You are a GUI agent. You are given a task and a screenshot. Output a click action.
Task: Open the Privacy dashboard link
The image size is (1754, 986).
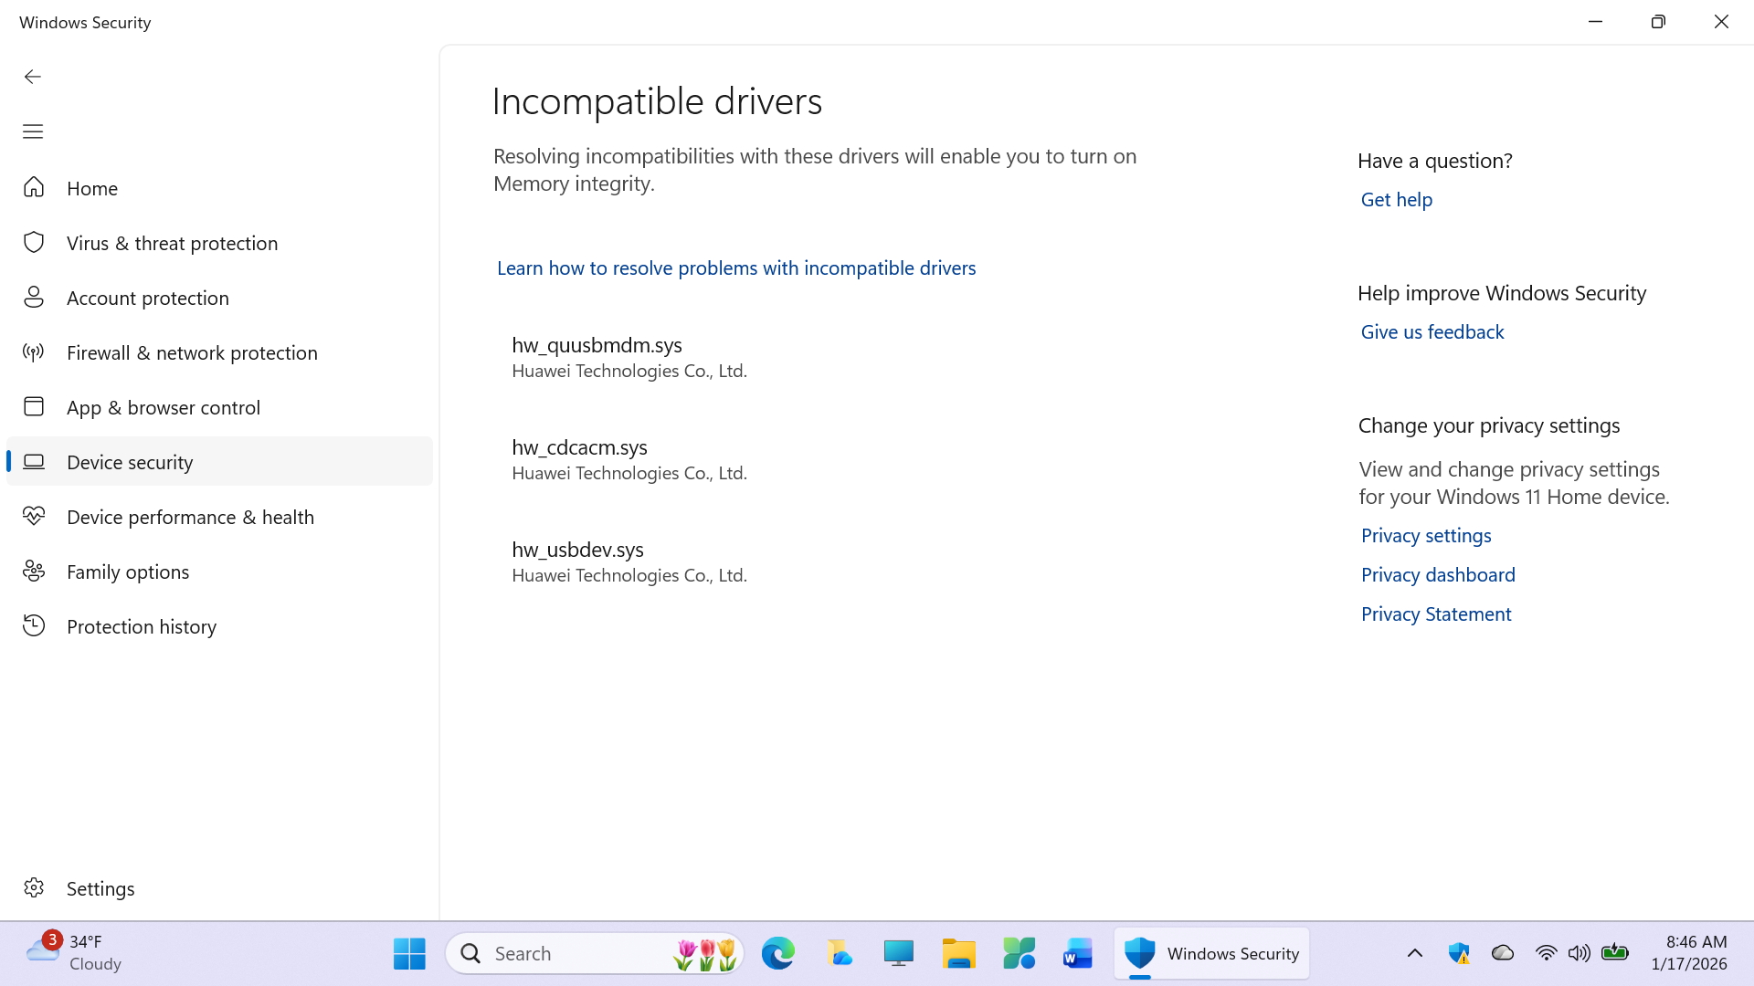point(1437,574)
